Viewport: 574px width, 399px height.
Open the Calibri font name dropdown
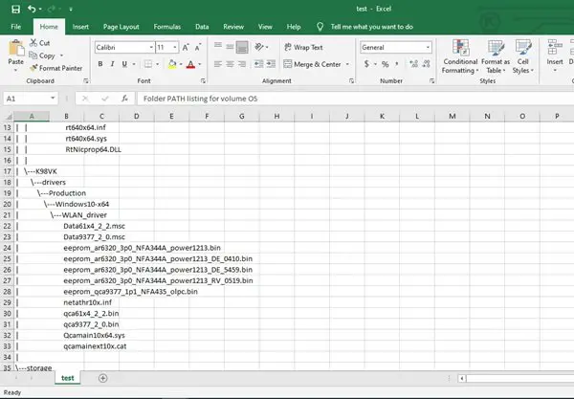tap(151, 47)
